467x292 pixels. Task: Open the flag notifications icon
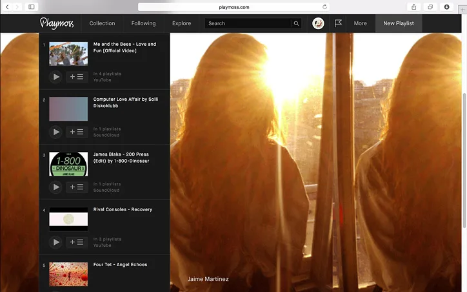coord(338,23)
